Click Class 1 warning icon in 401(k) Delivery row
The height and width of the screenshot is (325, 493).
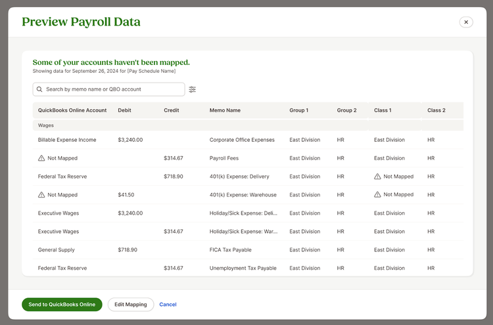tap(377, 177)
